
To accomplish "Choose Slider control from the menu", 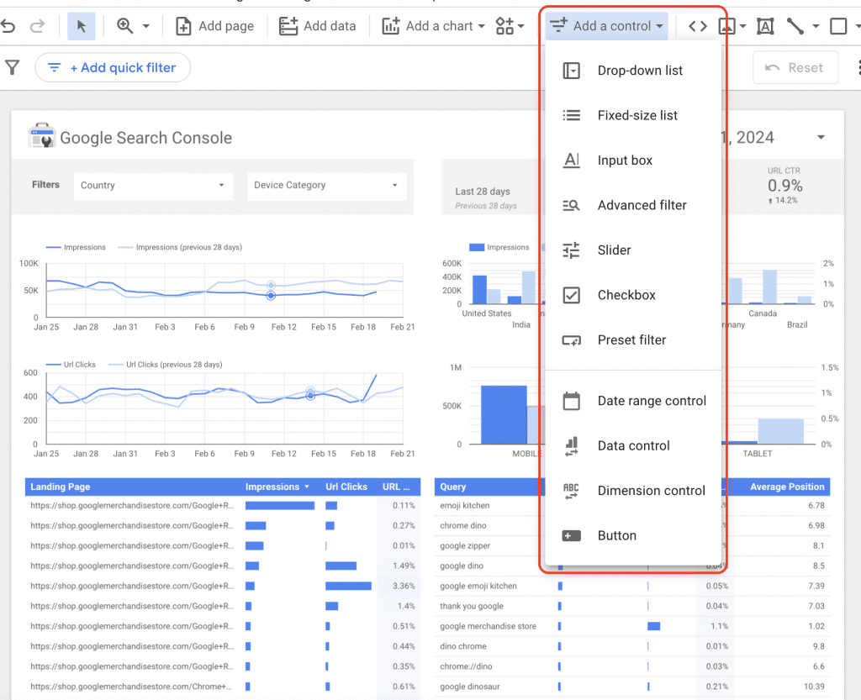I will [632, 250].
